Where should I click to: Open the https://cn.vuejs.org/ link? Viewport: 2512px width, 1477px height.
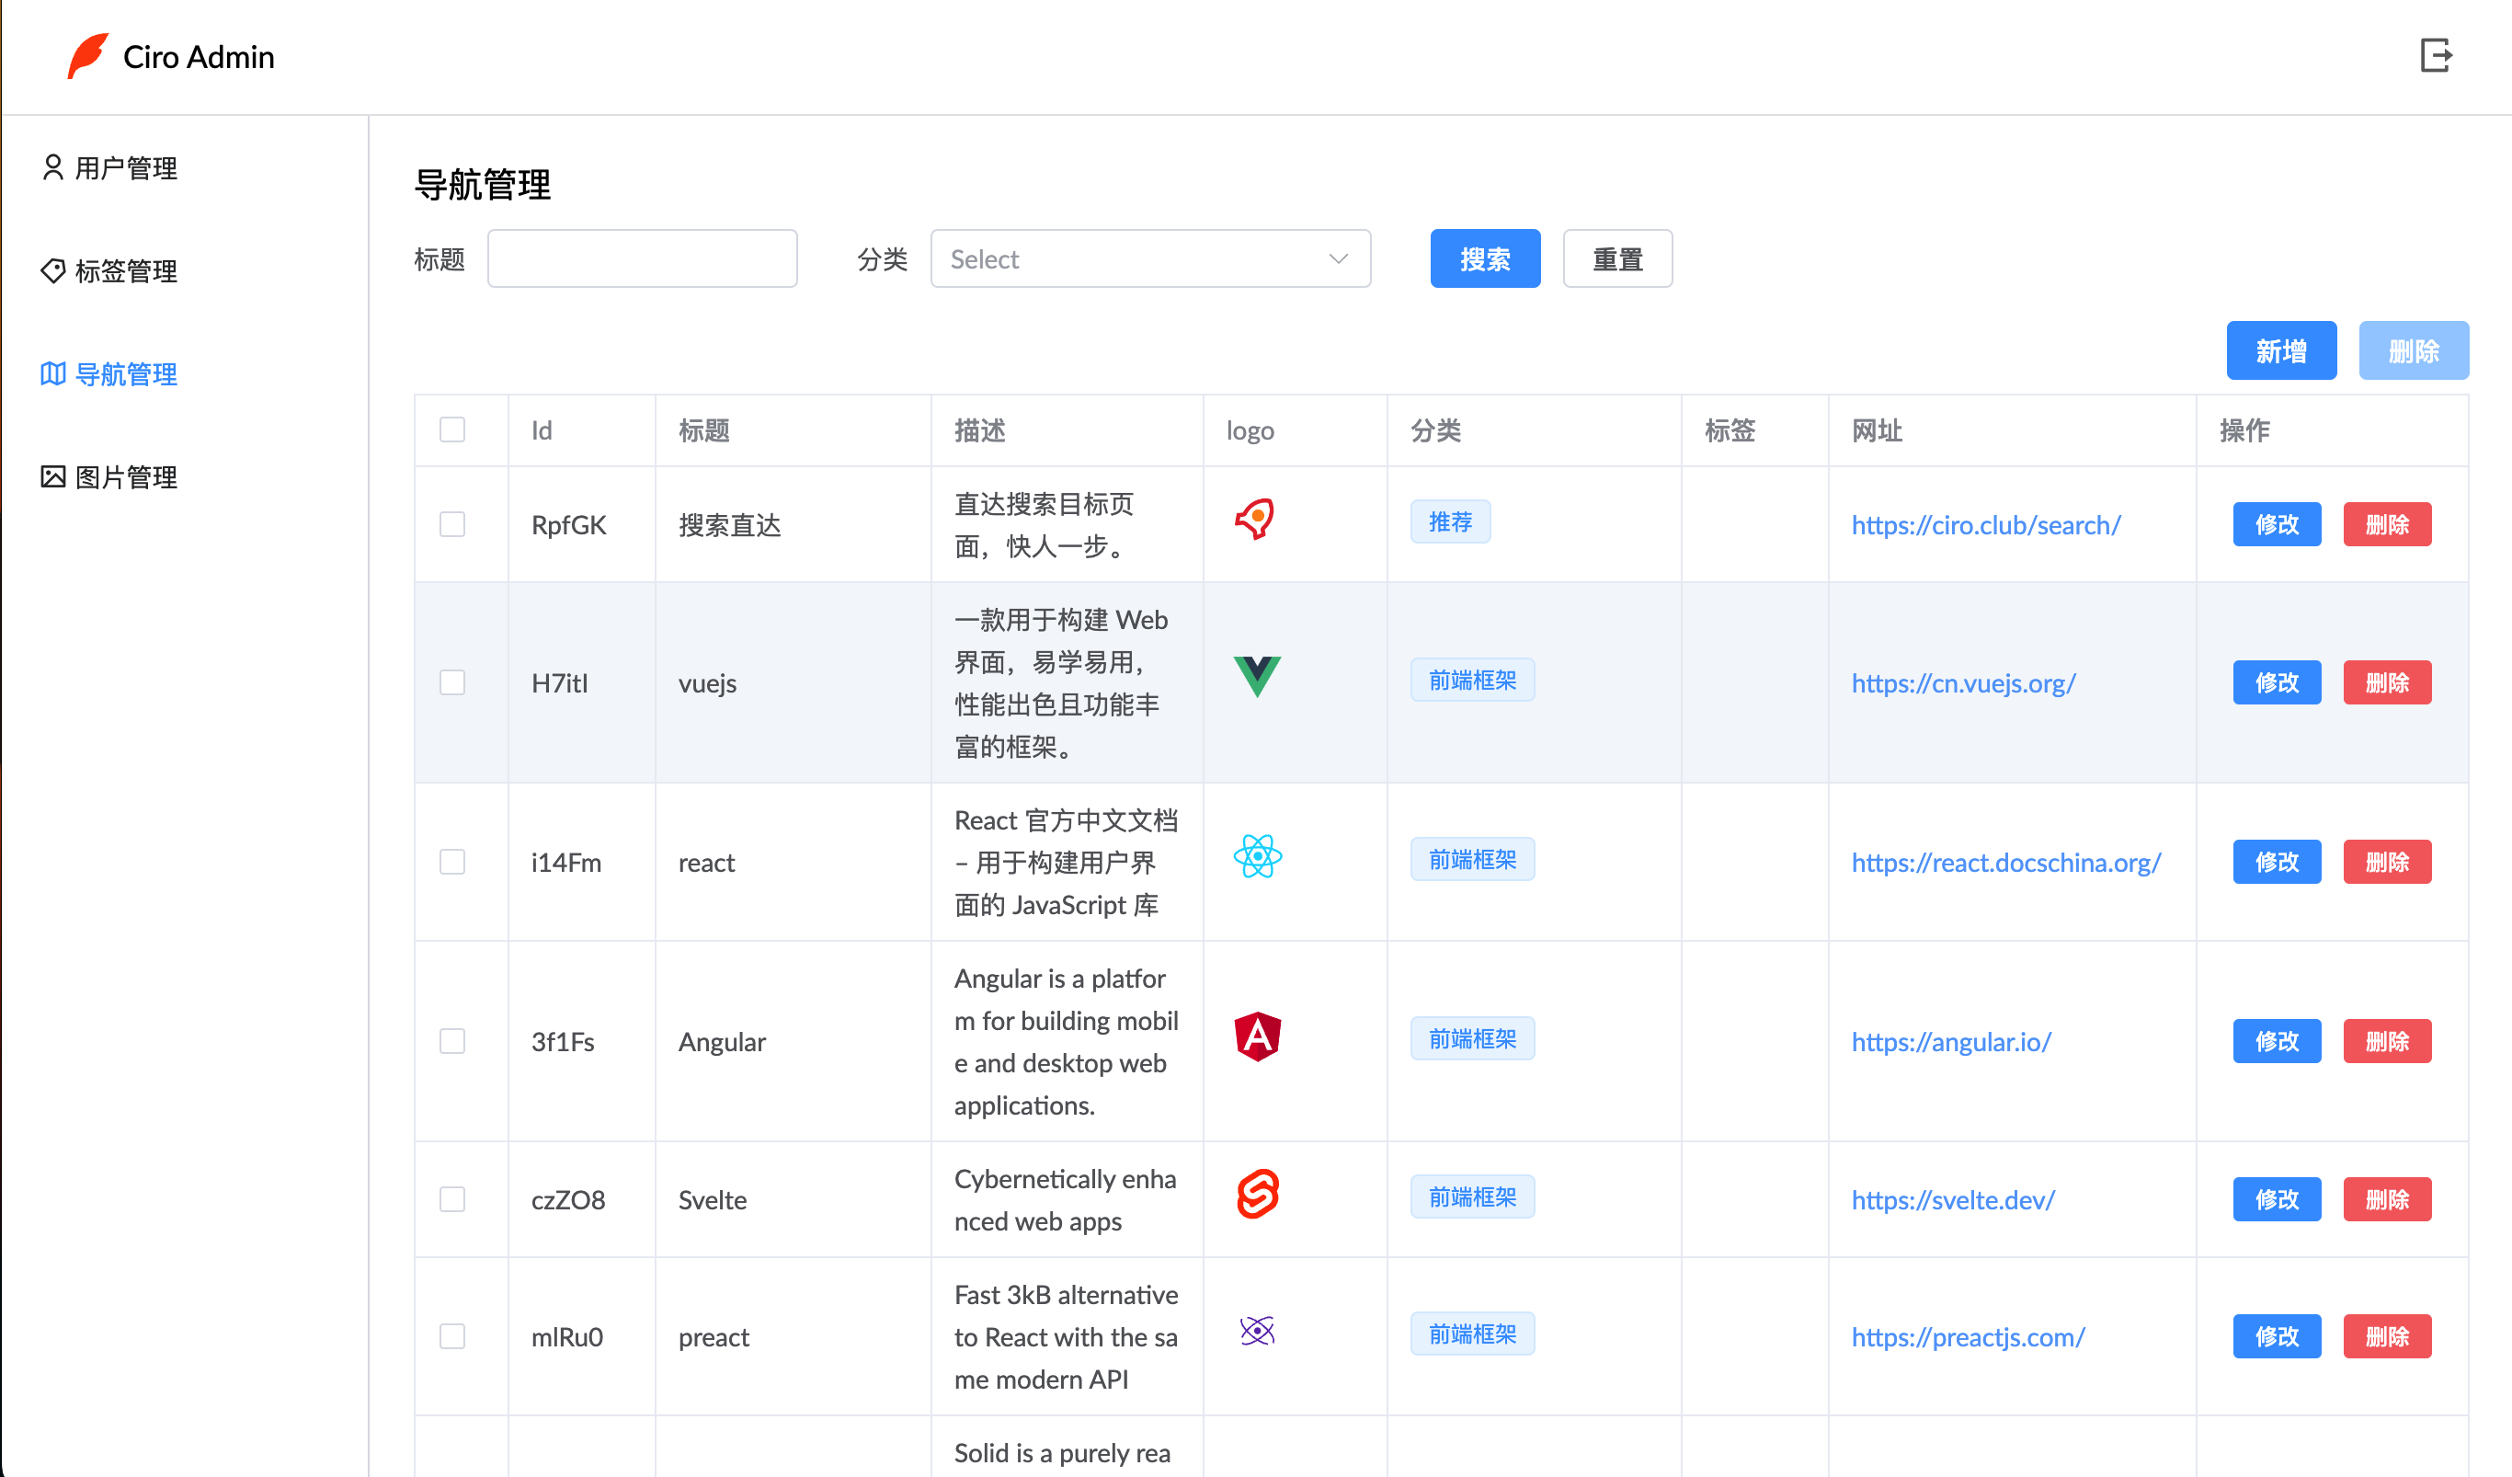point(1964,682)
